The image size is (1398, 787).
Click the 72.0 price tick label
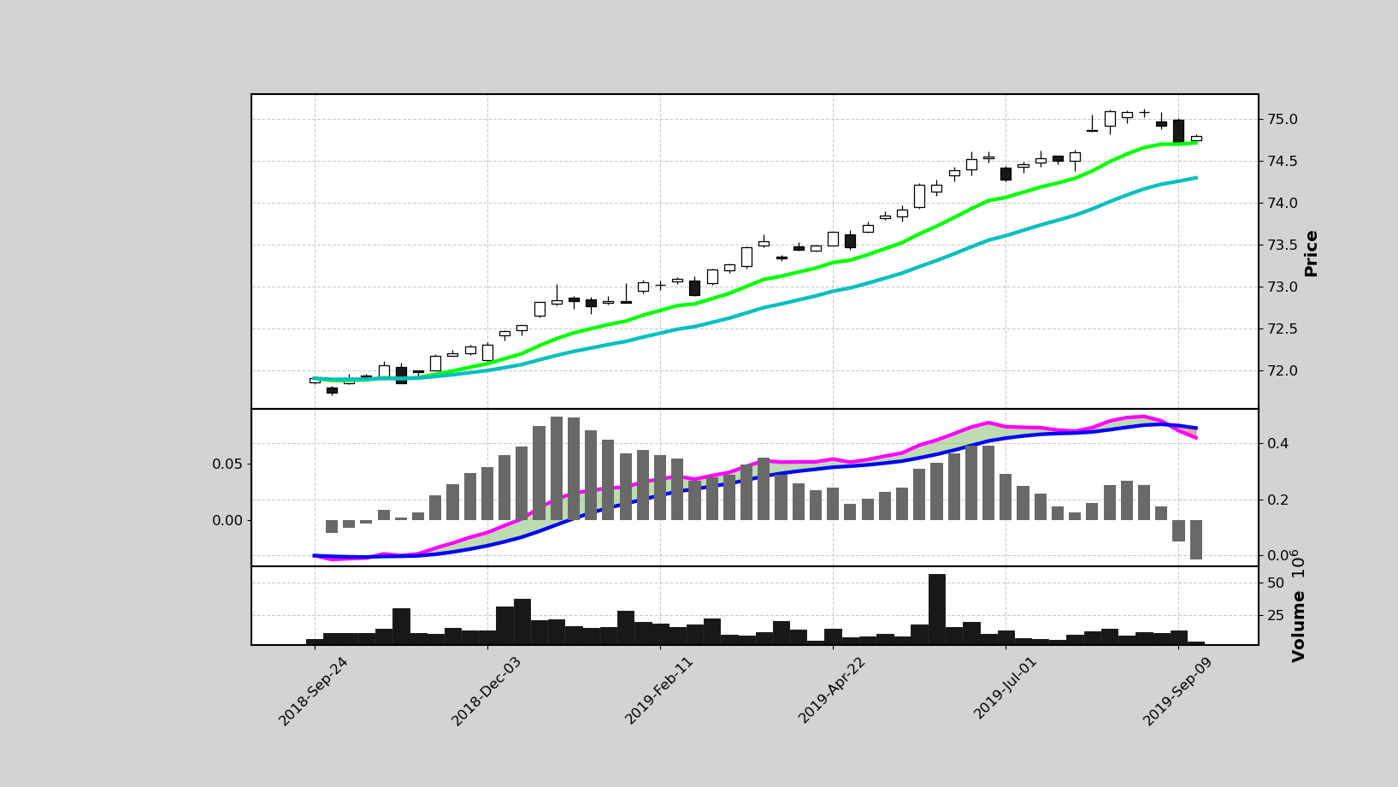click(x=1284, y=371)
